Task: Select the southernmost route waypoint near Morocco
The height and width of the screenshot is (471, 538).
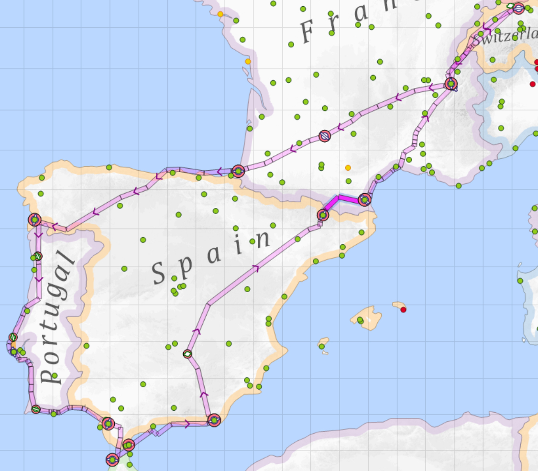Action: (112, 460)
